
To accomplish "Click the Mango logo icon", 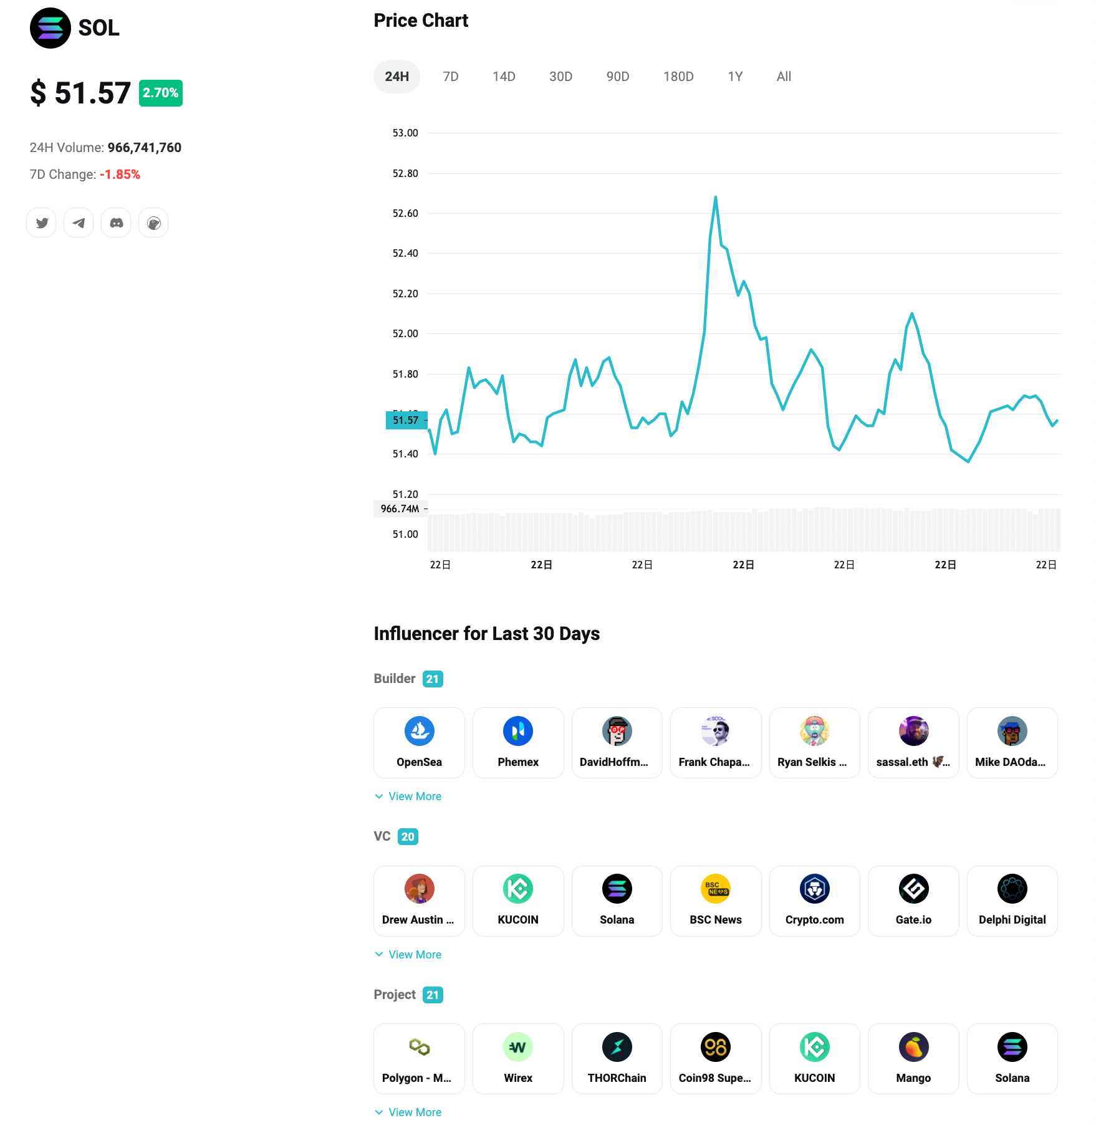I will click(x=914, y=1047).
